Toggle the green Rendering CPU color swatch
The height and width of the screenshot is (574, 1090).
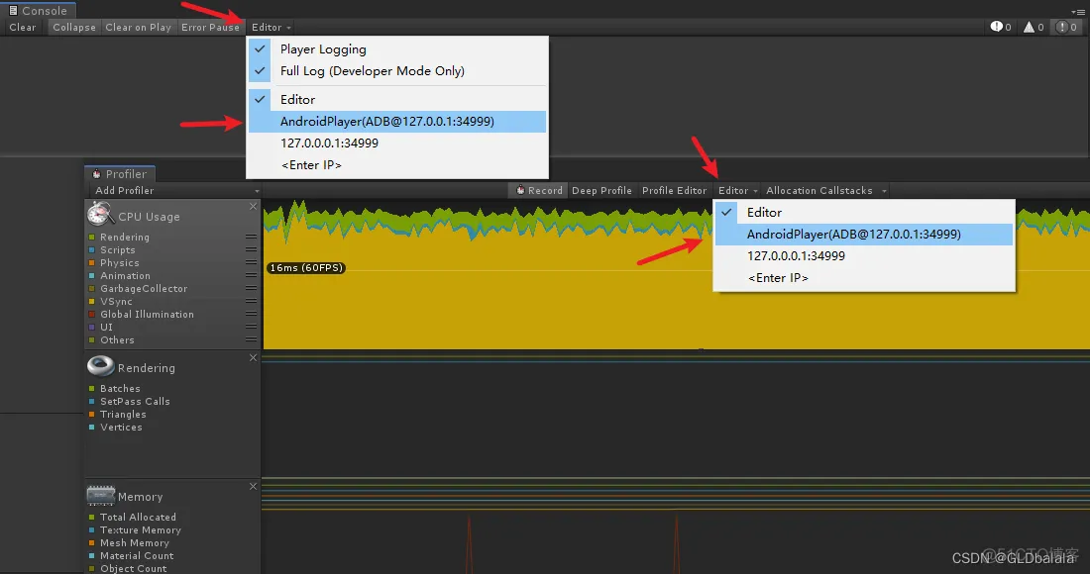pyautogui.click(x=92, y=238)
